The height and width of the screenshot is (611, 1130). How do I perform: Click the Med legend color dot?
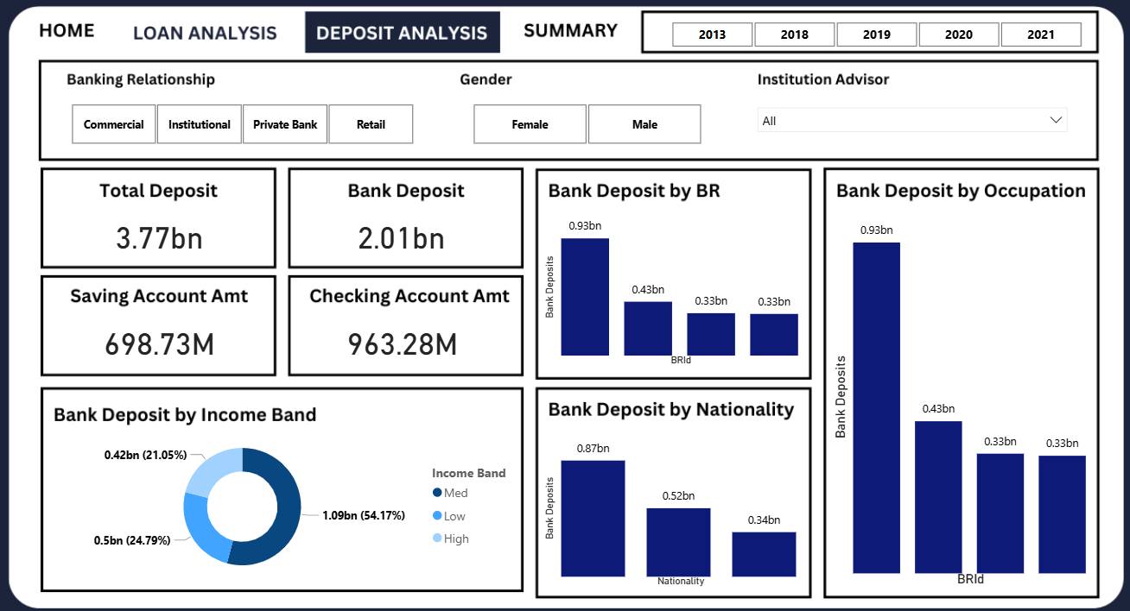coord(437,493)
